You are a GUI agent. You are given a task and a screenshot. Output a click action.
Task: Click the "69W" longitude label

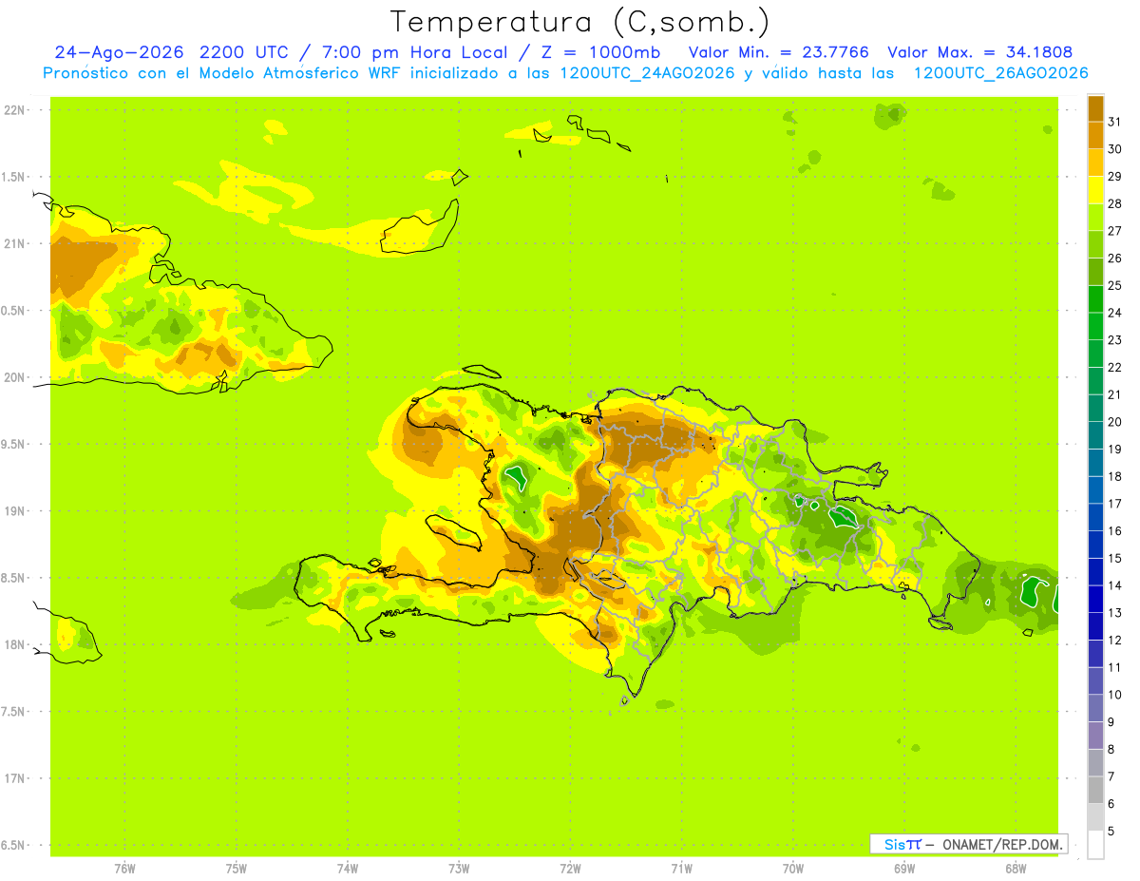tap(904, 868)
